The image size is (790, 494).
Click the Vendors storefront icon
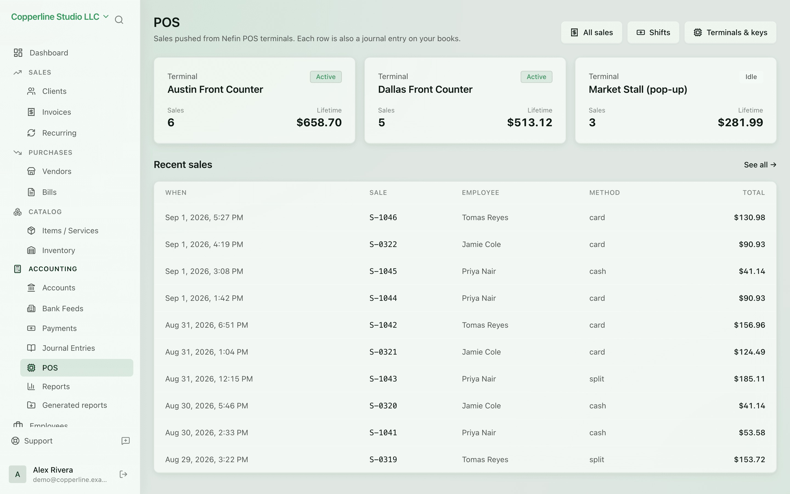(x=31, y=171)
